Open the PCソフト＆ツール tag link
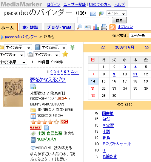151x162 pixels. [117, 144]
